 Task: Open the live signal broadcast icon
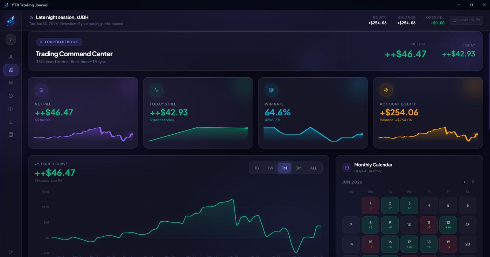click(11, 83)
